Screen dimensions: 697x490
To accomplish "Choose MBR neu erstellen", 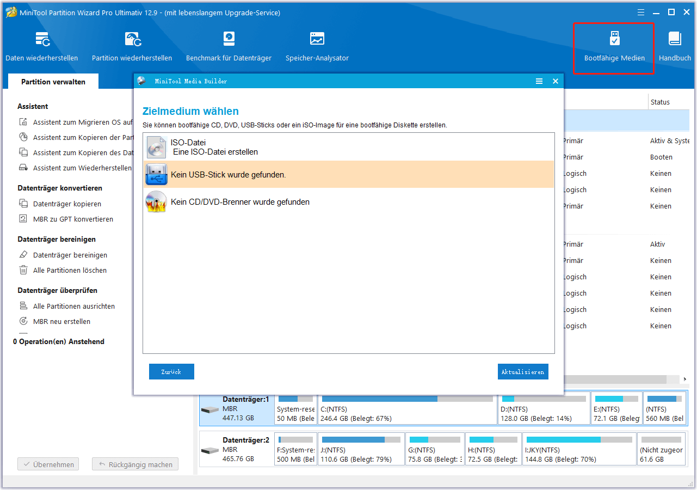I will click(x=54, y=321).
